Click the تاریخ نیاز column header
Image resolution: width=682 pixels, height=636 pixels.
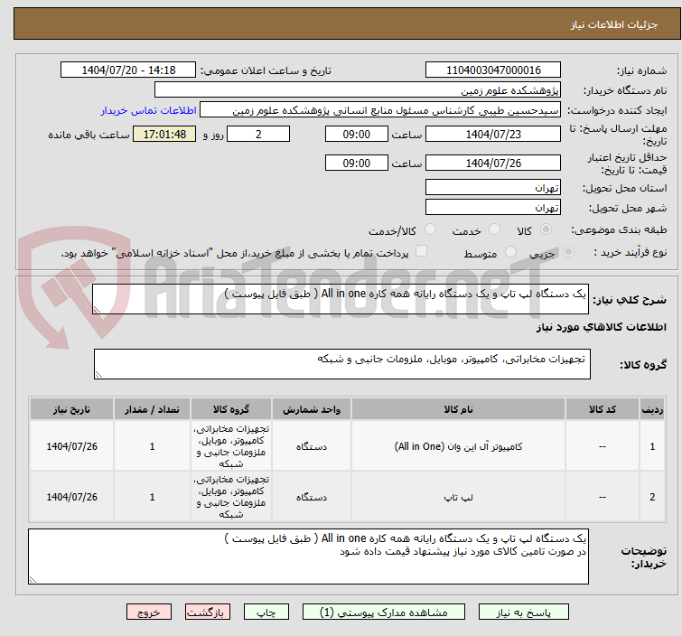(x=71, y=409)
